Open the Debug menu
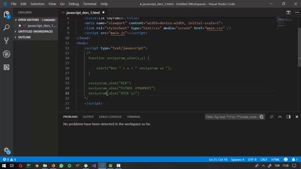301x169 pixels. [x=74, y=4]
